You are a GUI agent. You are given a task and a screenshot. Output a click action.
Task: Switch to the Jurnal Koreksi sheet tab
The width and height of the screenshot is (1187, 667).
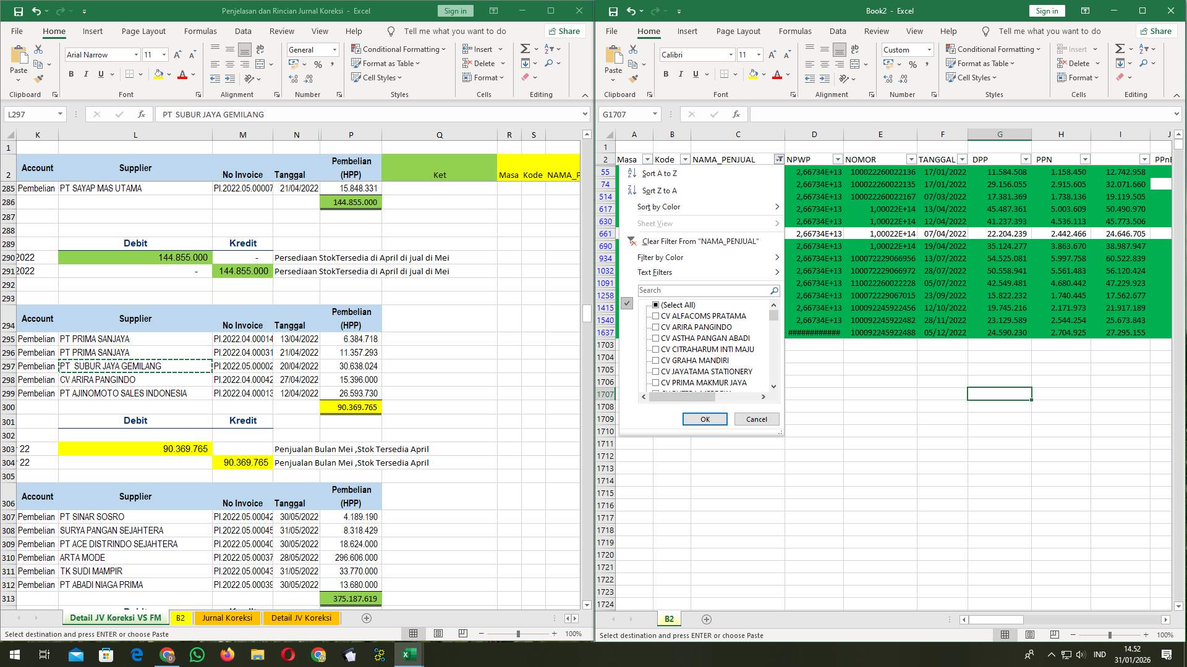point(228,618)
